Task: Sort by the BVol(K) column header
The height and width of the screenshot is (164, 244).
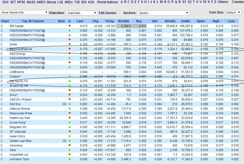Action: click(124, 21)
